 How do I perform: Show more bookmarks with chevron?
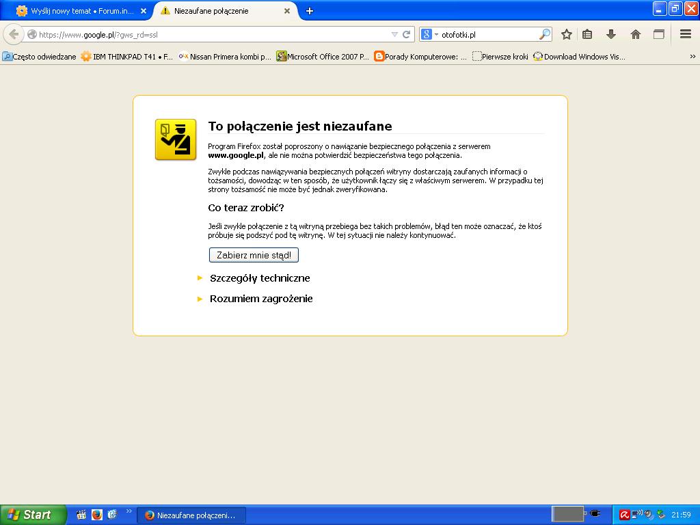692,57
